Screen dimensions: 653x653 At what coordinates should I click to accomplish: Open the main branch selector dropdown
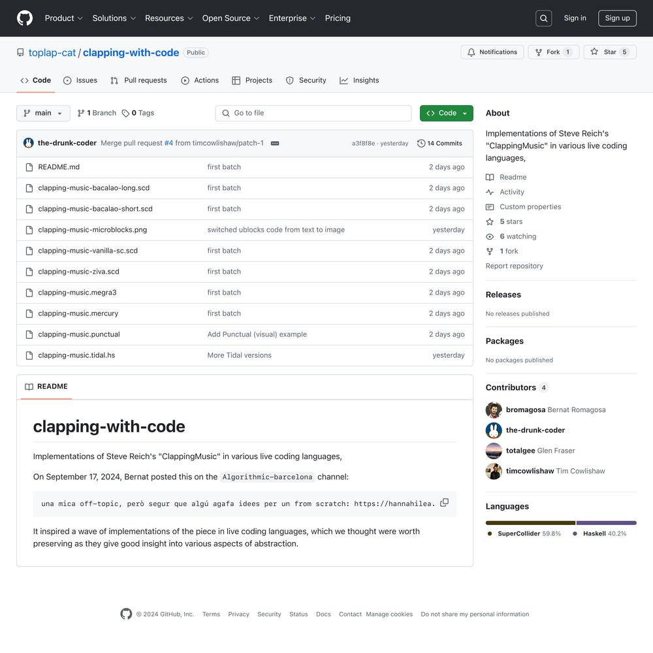point(43,113)
